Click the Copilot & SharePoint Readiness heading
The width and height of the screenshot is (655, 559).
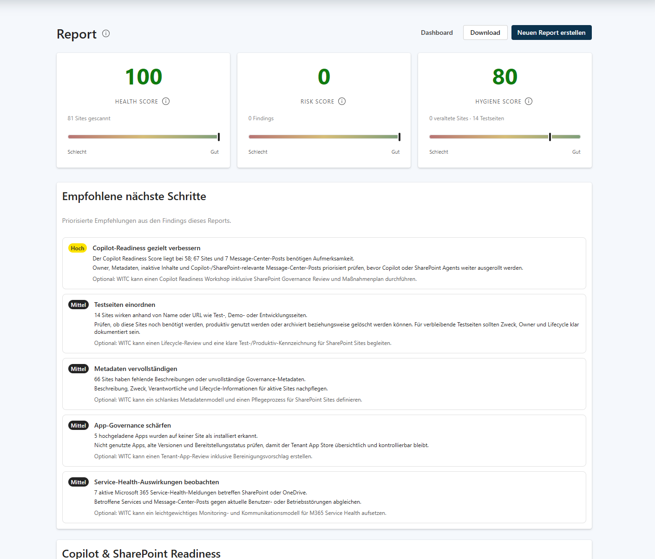[x=141, y=553]
